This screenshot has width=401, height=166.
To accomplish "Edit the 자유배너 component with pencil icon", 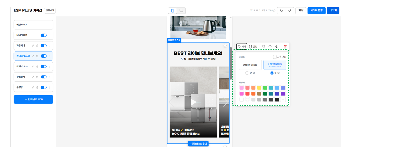I will click(33, 46).
